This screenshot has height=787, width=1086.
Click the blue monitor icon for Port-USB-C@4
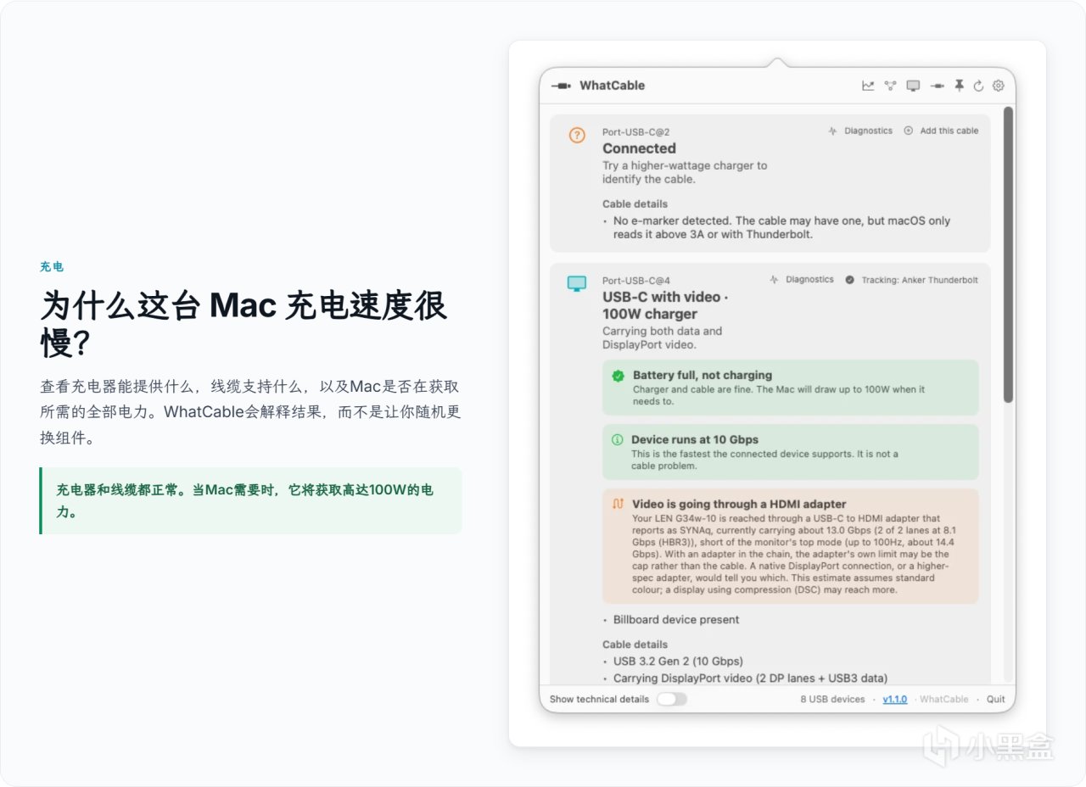(x=577, y=283)
